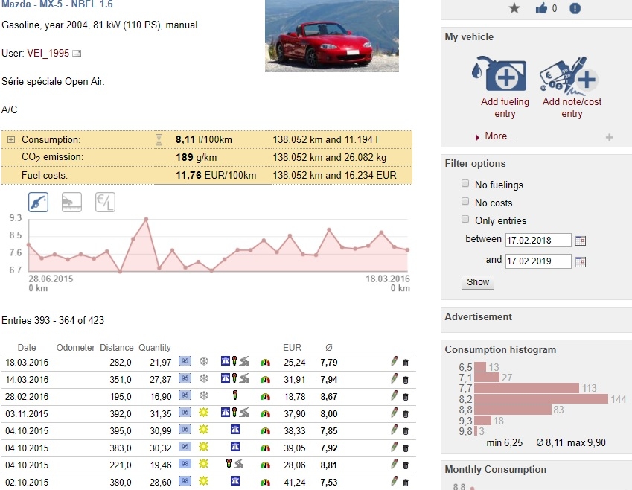Edit the 28.02.2016 entry with the pencil icon
632x490 pixels.
click(x=395, y=395)
